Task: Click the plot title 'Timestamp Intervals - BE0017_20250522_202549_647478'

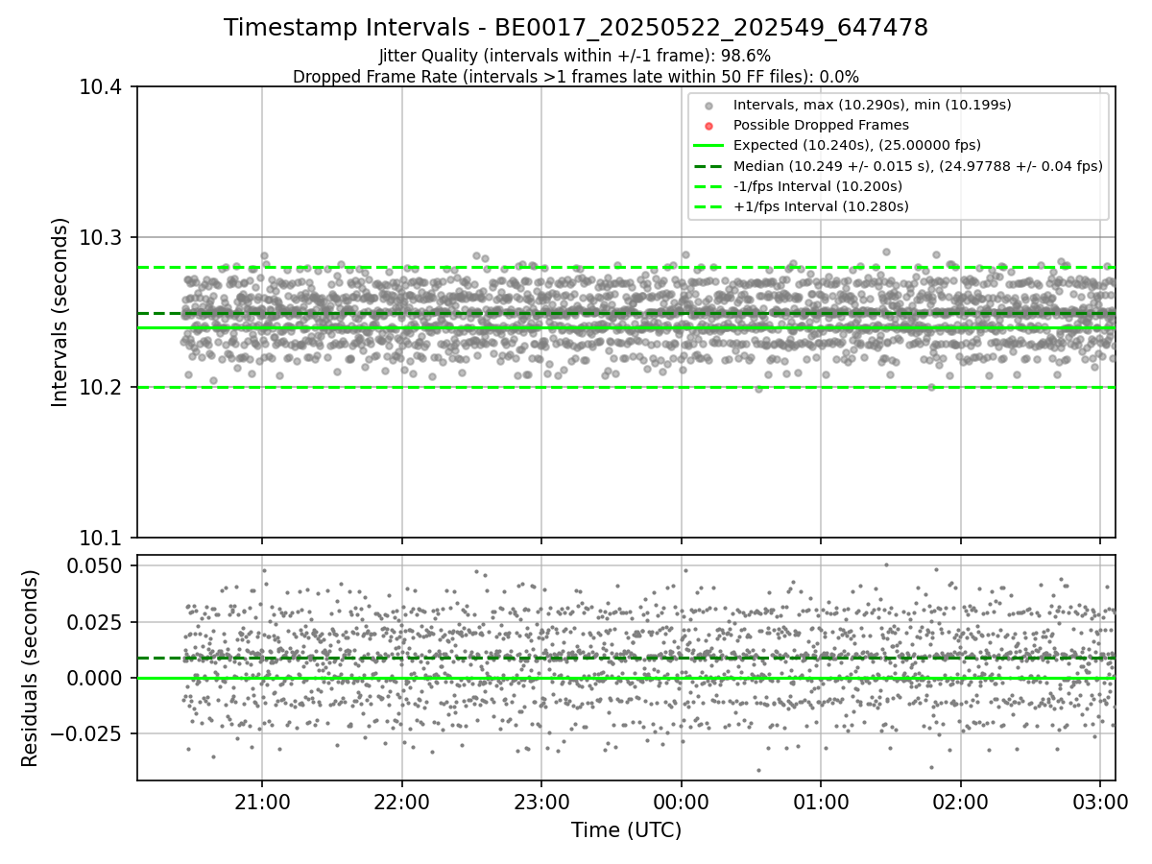Action: 576,28
